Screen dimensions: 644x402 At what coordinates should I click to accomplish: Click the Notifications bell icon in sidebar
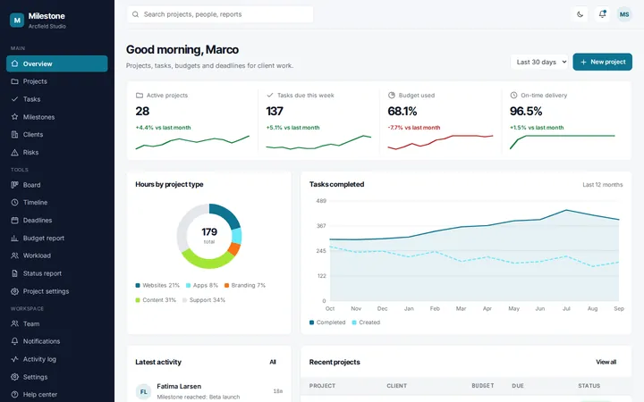pos(15,341)
